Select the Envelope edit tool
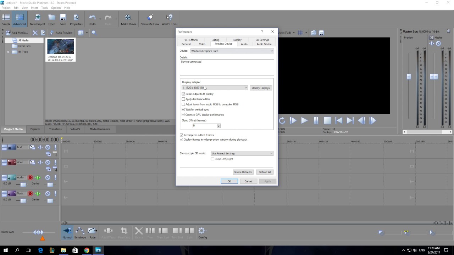The image size is (454, 255). tap(80, 233)
